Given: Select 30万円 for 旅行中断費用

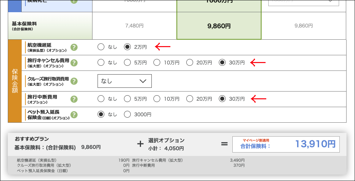Looking at the screenshot, I should (222, 99).
